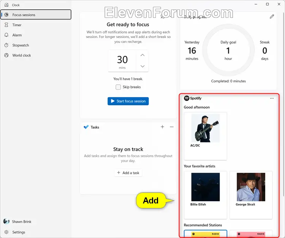285x238 pixels.
Task: Toggle the Skip breaks checkbox
Action: point(118,87)
